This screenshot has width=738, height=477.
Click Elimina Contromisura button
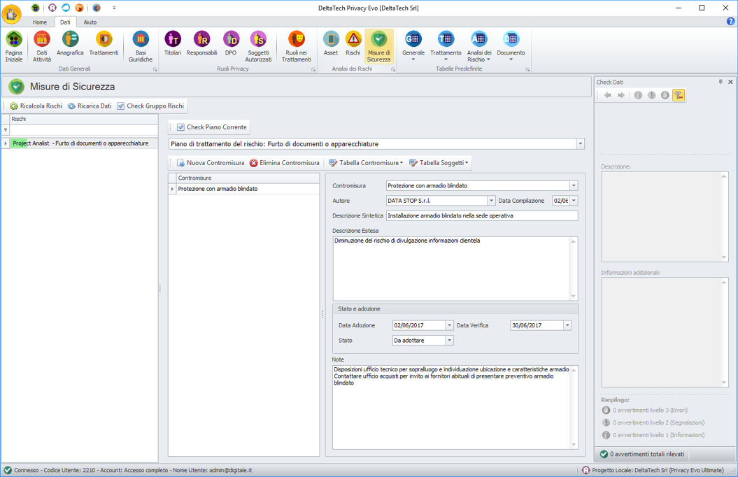[x=284, y=163]
